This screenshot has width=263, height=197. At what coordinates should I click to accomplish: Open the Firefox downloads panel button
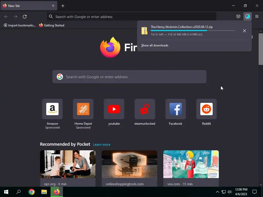coord(247,16)
